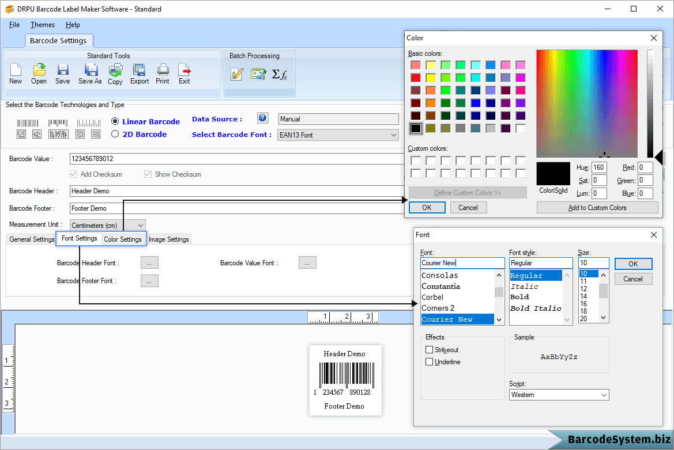Open a file with the Open icon

[39, 74]
